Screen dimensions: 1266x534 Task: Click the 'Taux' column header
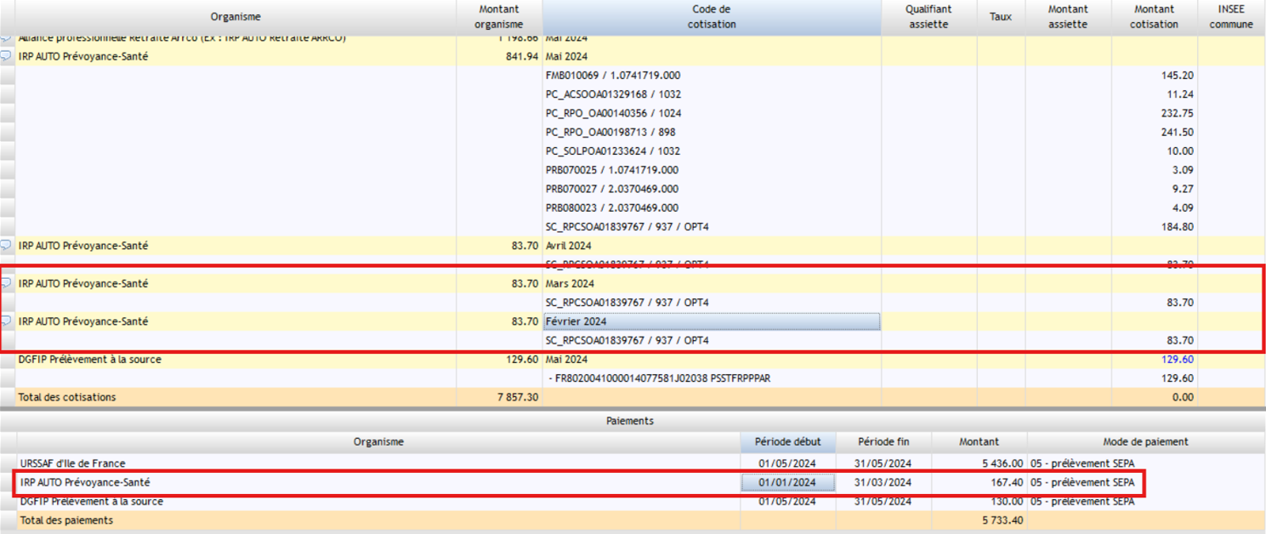(x=1000, y=17)
